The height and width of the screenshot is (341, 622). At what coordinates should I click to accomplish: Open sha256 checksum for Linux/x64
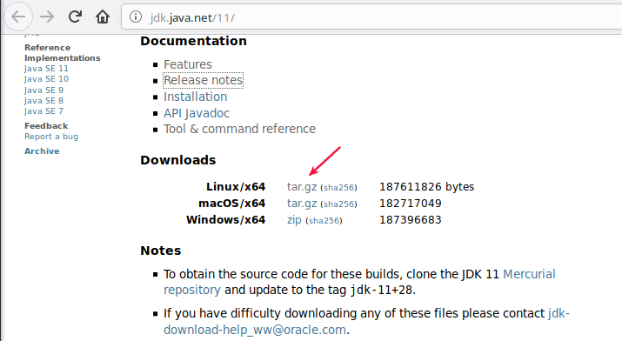point(338,188)
